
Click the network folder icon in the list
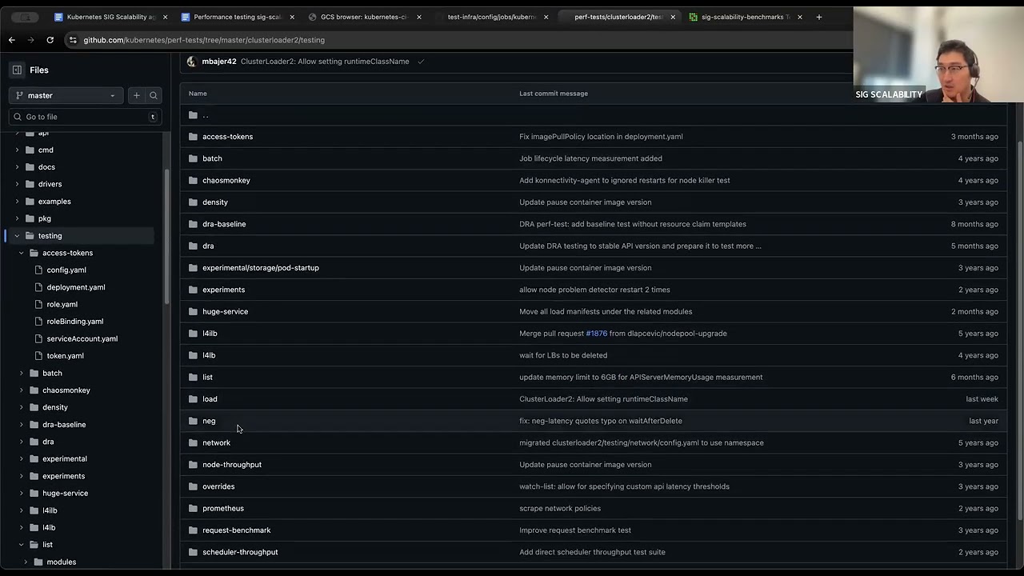pyautogui.click(x=193, y=442)
